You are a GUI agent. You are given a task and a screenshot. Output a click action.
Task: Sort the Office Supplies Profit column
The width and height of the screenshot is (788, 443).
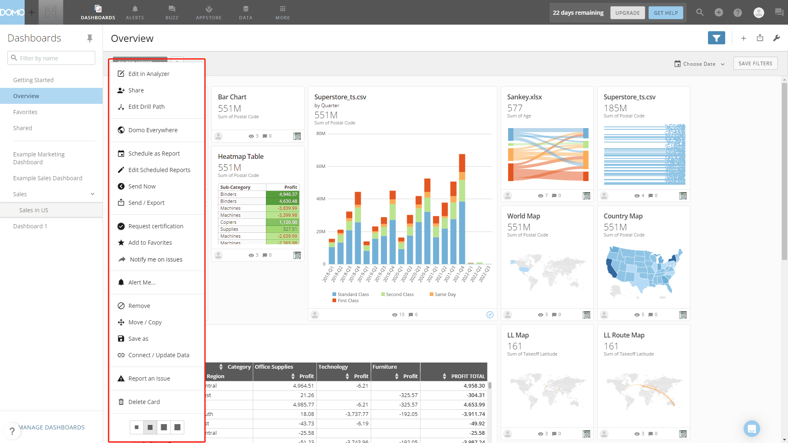click(x=293, y=376)
